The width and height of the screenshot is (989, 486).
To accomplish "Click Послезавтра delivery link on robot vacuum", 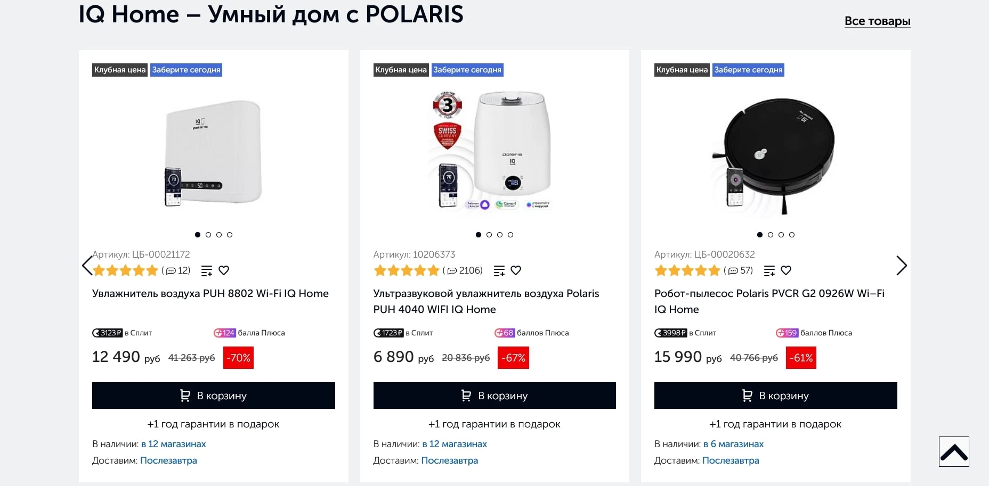I will click(731, 460).
